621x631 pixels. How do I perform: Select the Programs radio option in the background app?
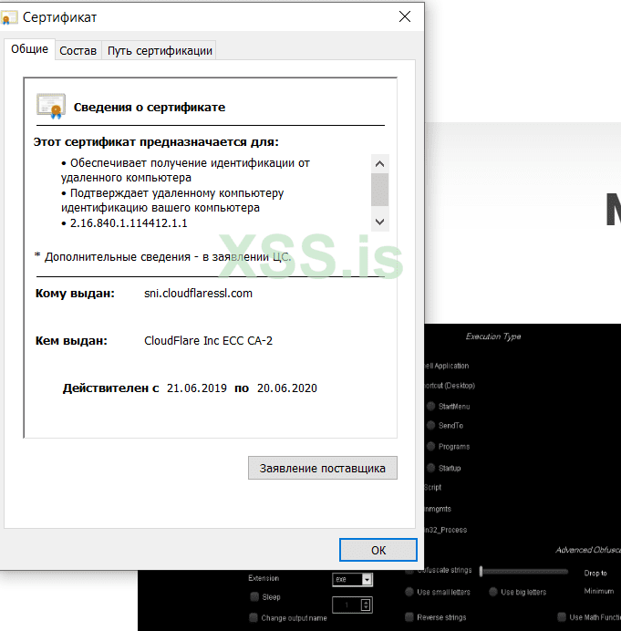pyautogui.click(x=431, y=446)
